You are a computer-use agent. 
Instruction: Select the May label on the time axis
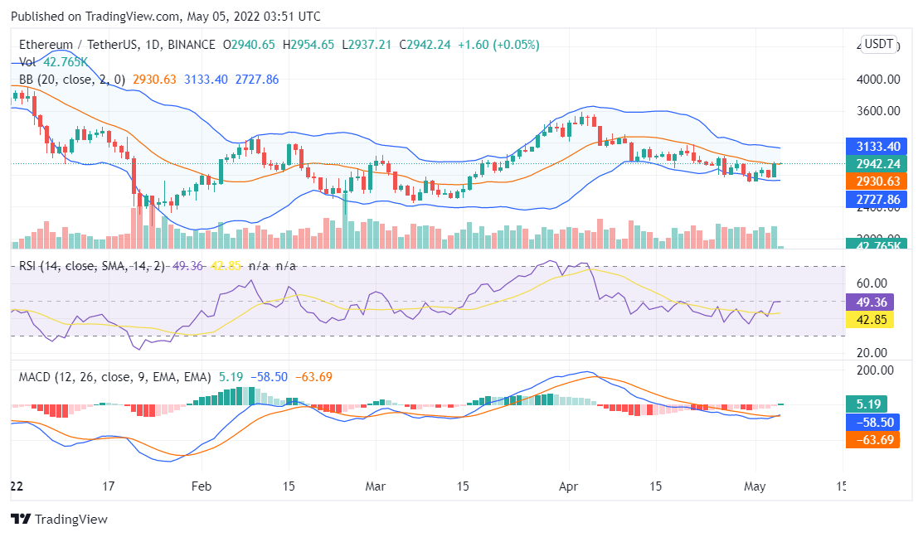(755, 487)
